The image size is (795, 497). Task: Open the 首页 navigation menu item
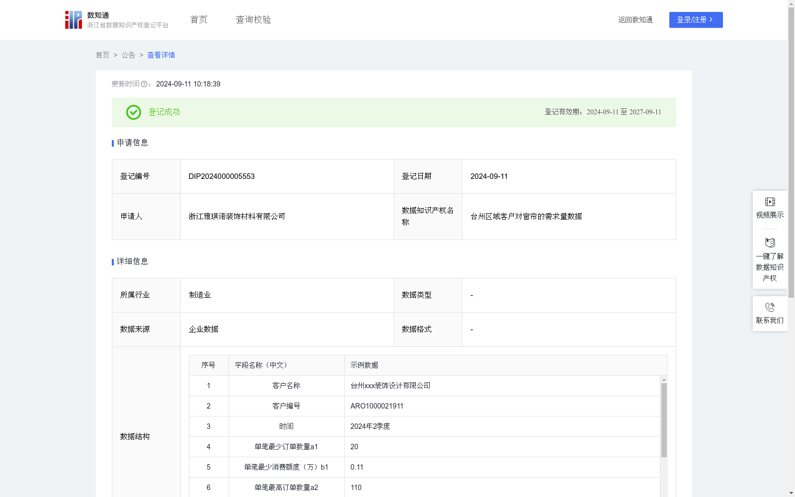coord(199,20)
